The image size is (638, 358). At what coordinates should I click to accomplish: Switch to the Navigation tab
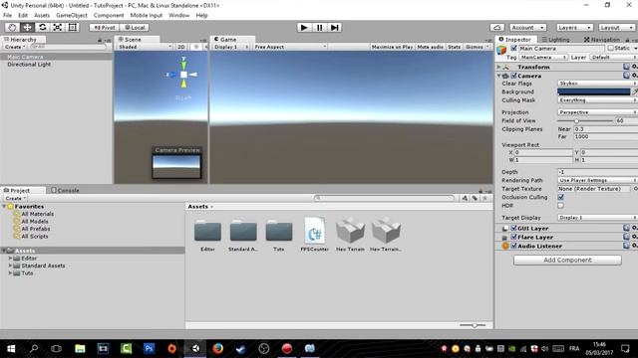(601, 40)
